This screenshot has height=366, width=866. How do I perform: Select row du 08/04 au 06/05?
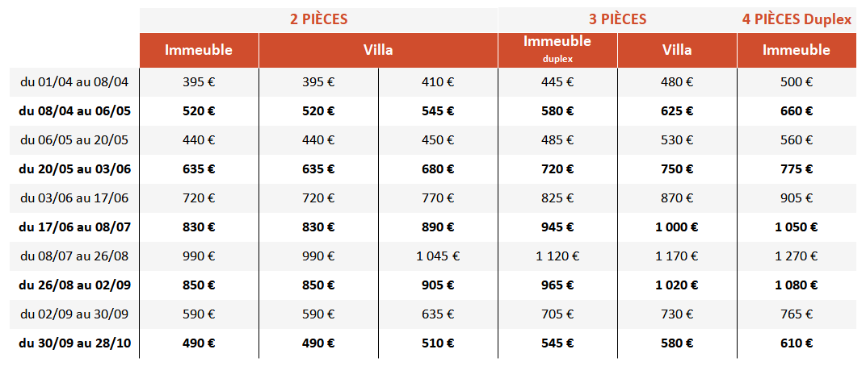click(433, 111)
